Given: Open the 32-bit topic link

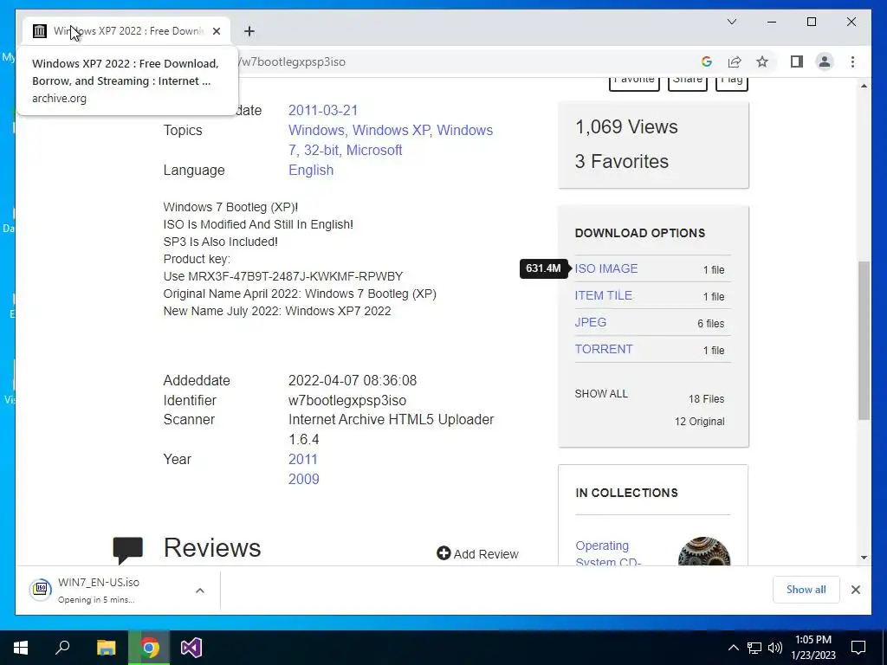Looking at the screenshot, I should 320,150.
